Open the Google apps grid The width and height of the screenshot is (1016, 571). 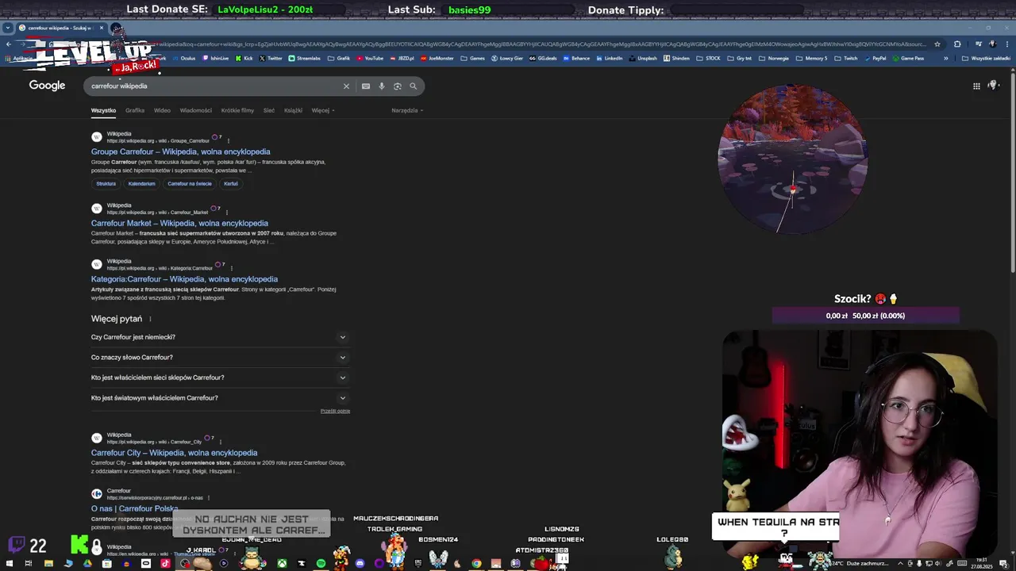(976, 86)
